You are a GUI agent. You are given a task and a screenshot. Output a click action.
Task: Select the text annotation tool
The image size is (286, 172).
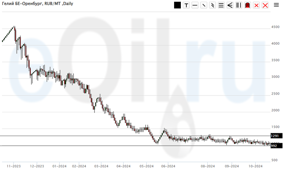(186, 5)
